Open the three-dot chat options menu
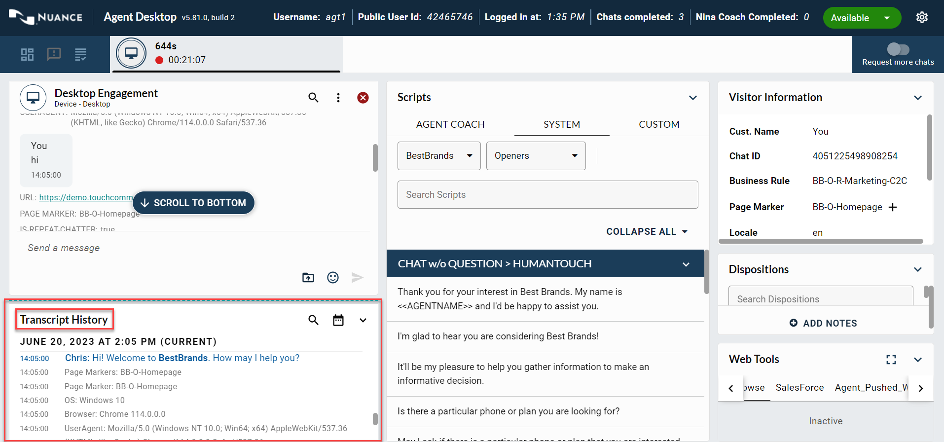This screenshot has width=944, height=442. pos(338,98)
